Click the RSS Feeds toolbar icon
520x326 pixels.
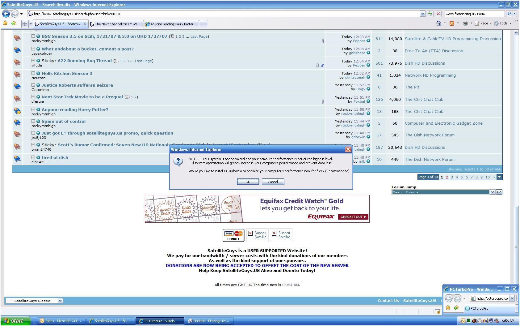click(x=452, y=24)
